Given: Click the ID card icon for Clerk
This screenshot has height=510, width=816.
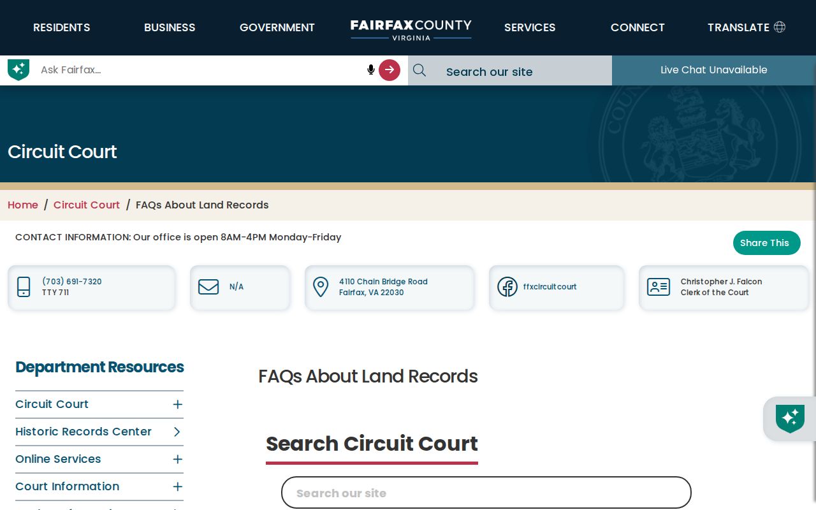Looking at the screenshot, I should [659, 287].
